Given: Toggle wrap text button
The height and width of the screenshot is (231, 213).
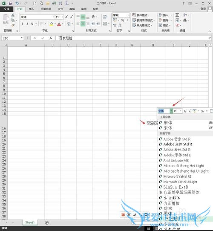Looking at the screenshot, I should tap(105, 17).
